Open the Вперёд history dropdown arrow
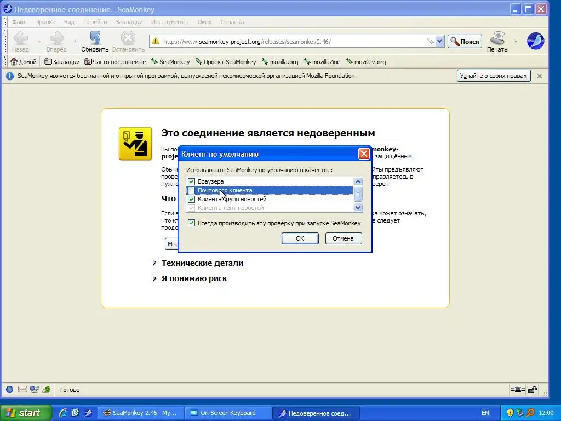 point(75,41)
